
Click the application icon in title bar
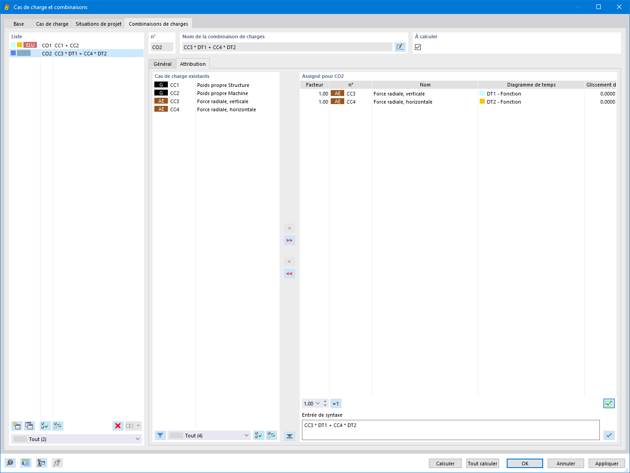tap(7, 7)
